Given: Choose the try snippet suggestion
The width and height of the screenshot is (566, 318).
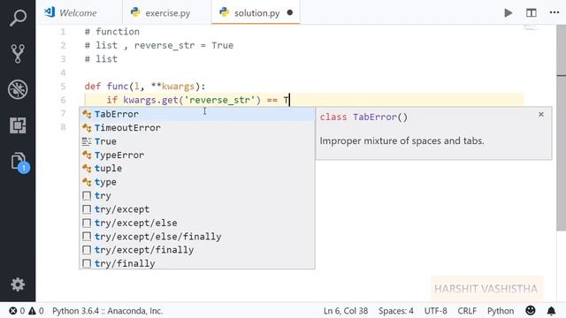Looking at the screenshot, I should pyautogui.click(x=197, y=196).
